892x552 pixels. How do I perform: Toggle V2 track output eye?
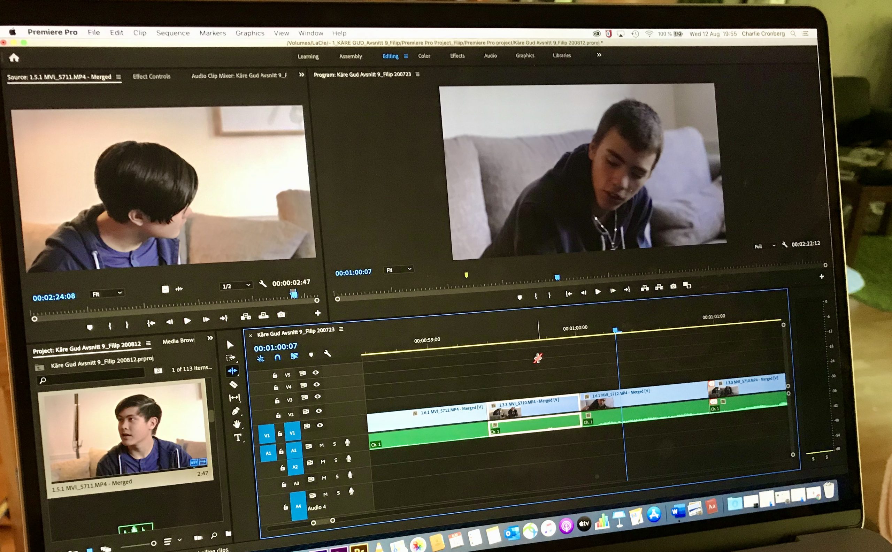(318, 411)
